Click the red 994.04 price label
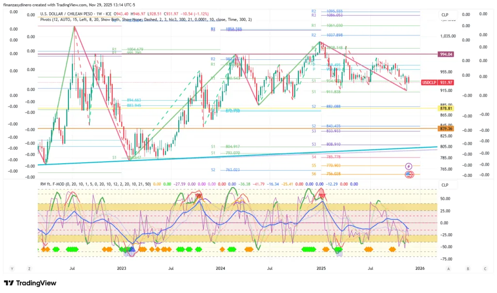Screen dimensions: 497x293 tap(446, 54)
